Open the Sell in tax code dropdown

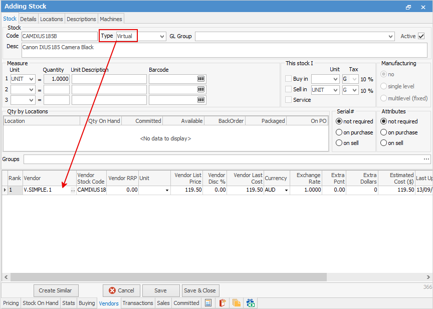click(x=355, y=90)
